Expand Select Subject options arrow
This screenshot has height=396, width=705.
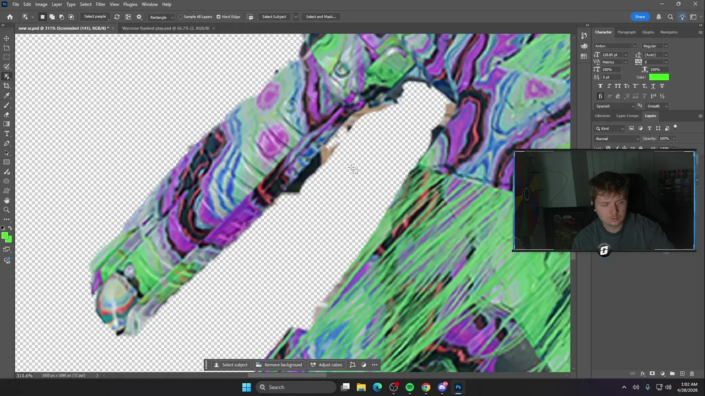click(296, 16)
